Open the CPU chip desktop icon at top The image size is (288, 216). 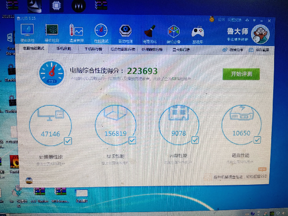(56, 6)
